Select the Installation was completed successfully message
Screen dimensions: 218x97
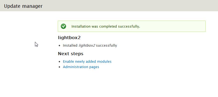point(106,27)
